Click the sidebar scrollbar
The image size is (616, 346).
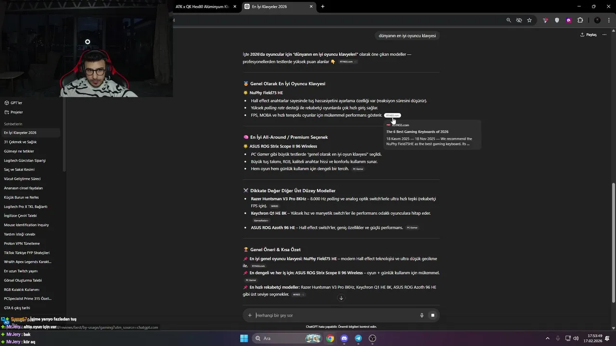[64, 134]
